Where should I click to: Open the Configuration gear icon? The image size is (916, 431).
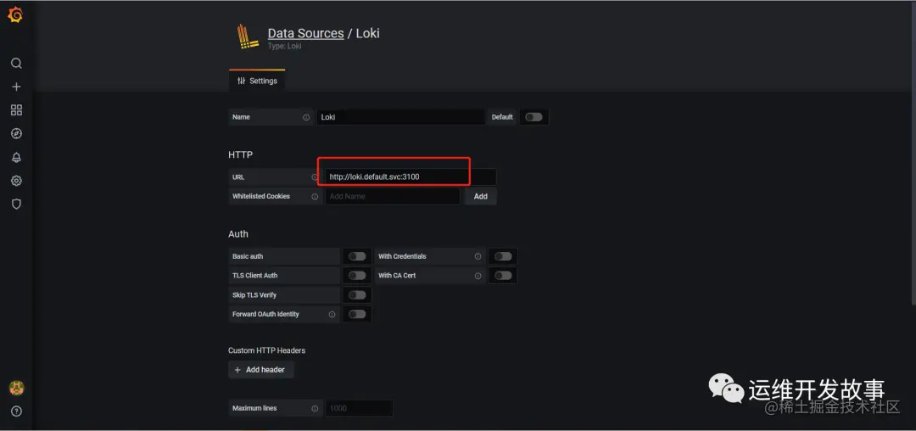pyautogui.click(x=16, y=181)
